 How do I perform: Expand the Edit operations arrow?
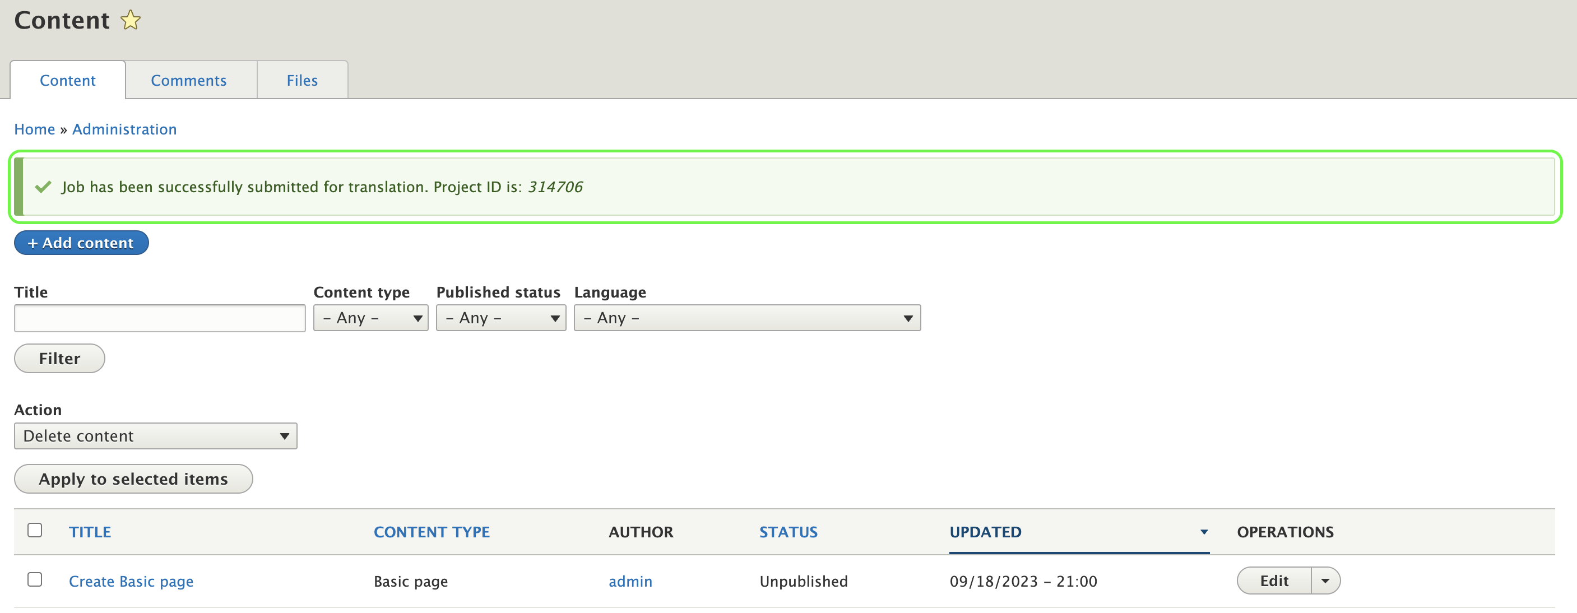click(x=1325, y=581)
